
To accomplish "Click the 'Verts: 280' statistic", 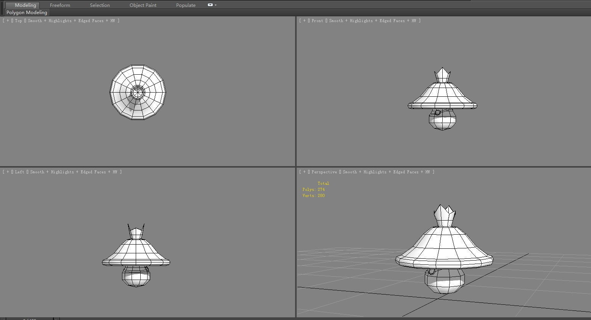I will (x=313, y=195).
